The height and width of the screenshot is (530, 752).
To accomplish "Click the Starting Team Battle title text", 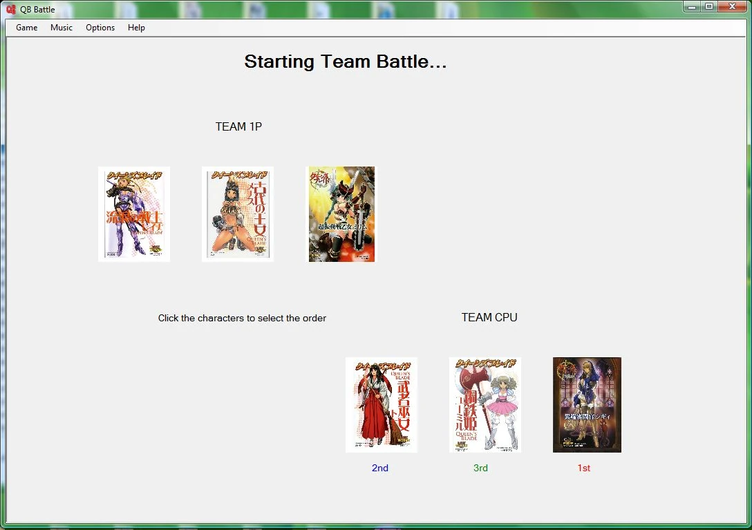I will [x=346, y=62].
